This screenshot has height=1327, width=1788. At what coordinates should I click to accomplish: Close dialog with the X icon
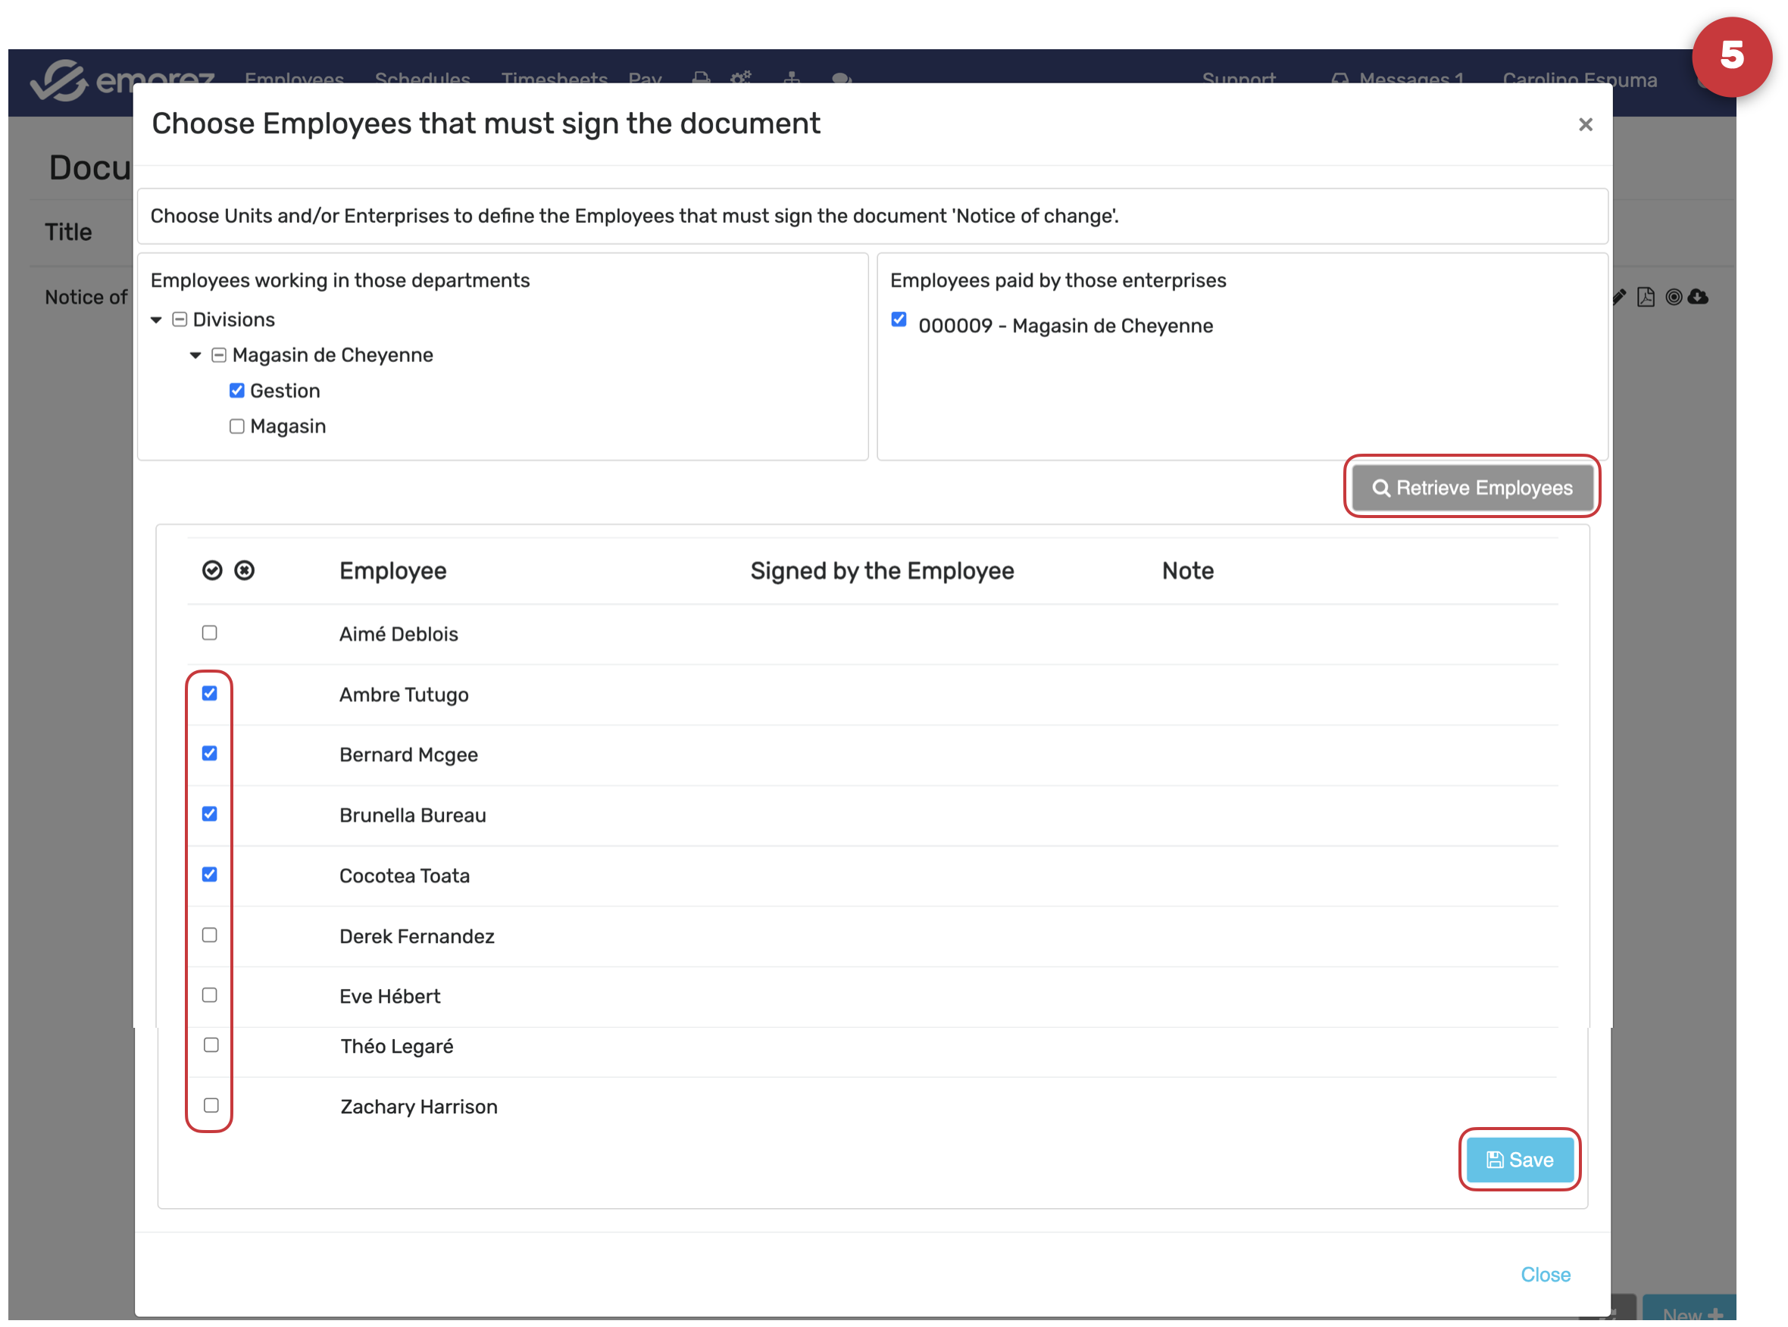tap(1585, 124)
